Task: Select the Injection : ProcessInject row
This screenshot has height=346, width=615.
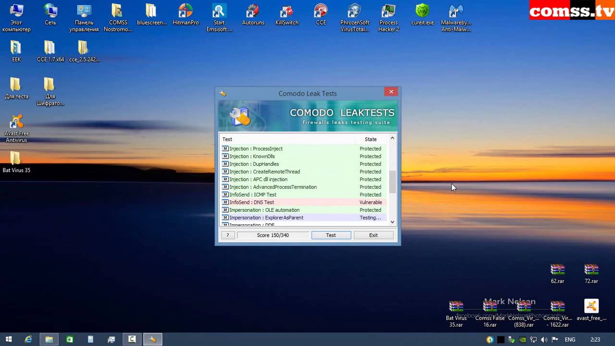Action: click(x=304, y=148)
